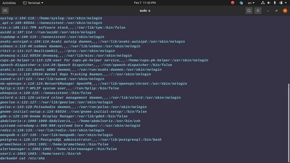Click the tss TPM software stack line
This screenshot has width=290, height=163.
tap(63, 28)
